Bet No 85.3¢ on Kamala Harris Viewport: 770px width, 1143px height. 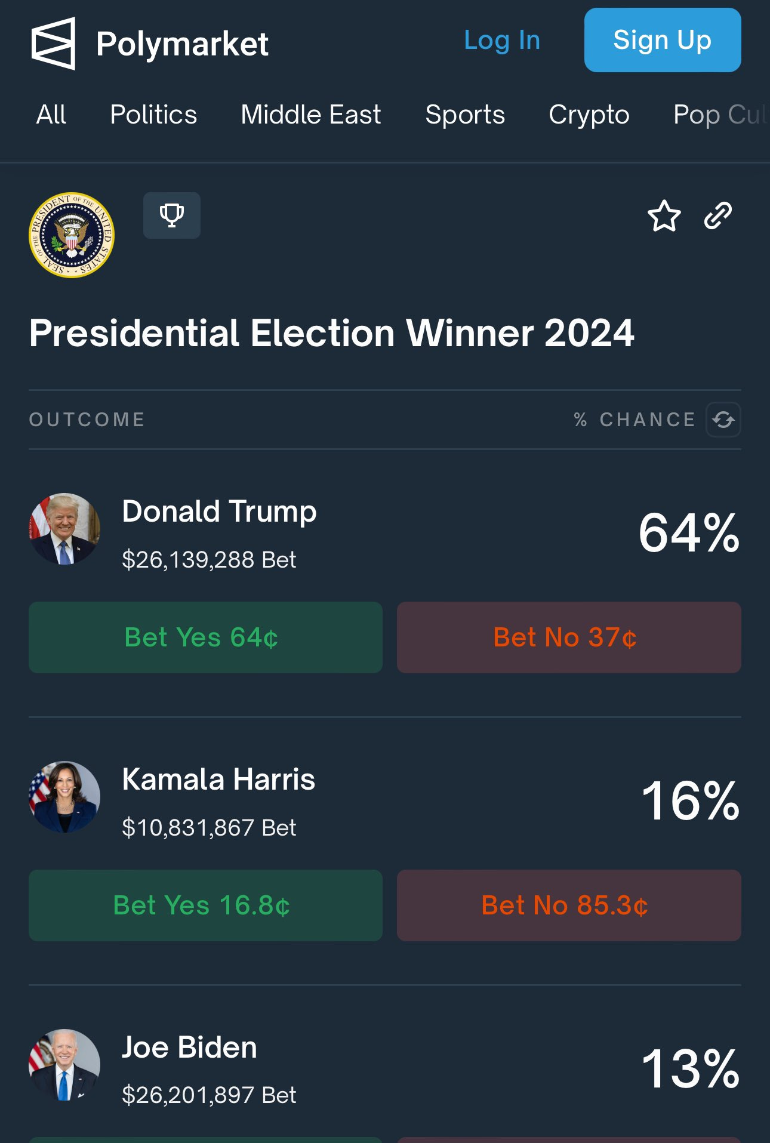(569, 905)
